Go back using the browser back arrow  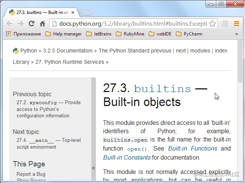click(10, 24)
